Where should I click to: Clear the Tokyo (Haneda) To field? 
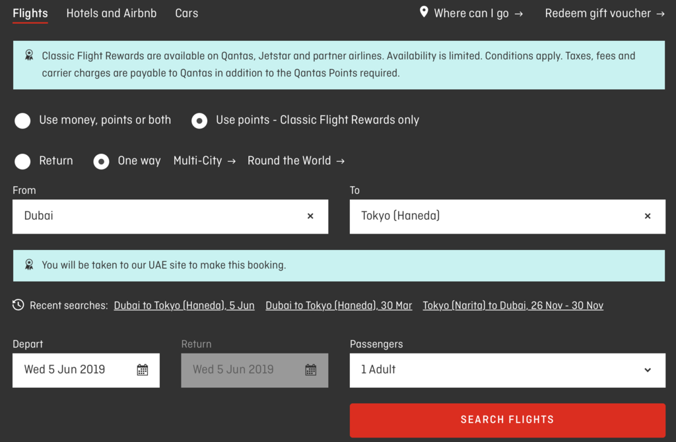tap(648, 216)
